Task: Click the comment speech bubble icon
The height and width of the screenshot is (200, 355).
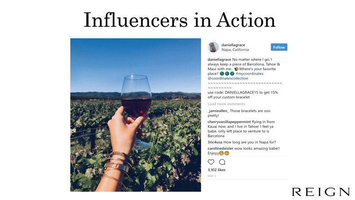Action: point(222,162)
